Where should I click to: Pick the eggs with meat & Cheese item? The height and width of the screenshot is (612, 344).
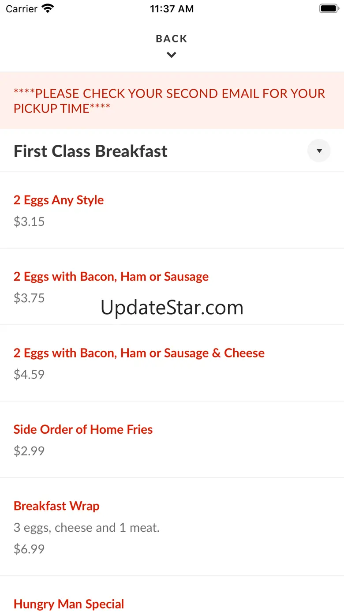(x=139, y=353)
